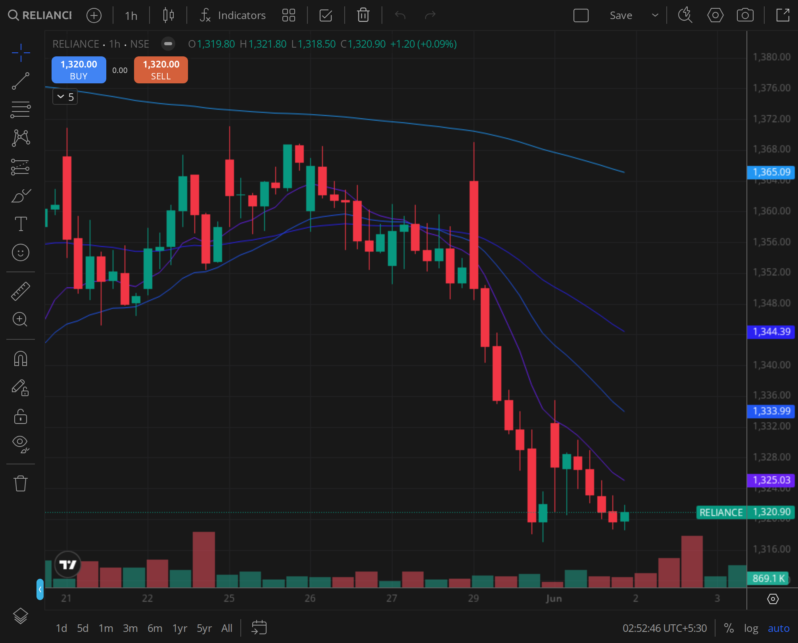Expand the Save dropdown arrow
The image size is (798, 643).
655,15
